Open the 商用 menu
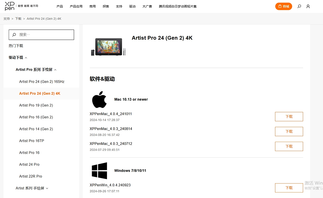This screenshot has width=323, height=198. coord(92,6)
